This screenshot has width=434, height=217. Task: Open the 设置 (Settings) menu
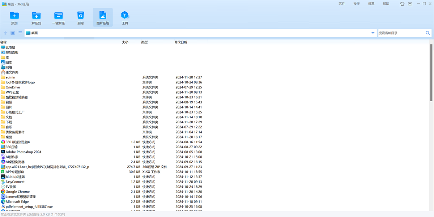[371, 4]
